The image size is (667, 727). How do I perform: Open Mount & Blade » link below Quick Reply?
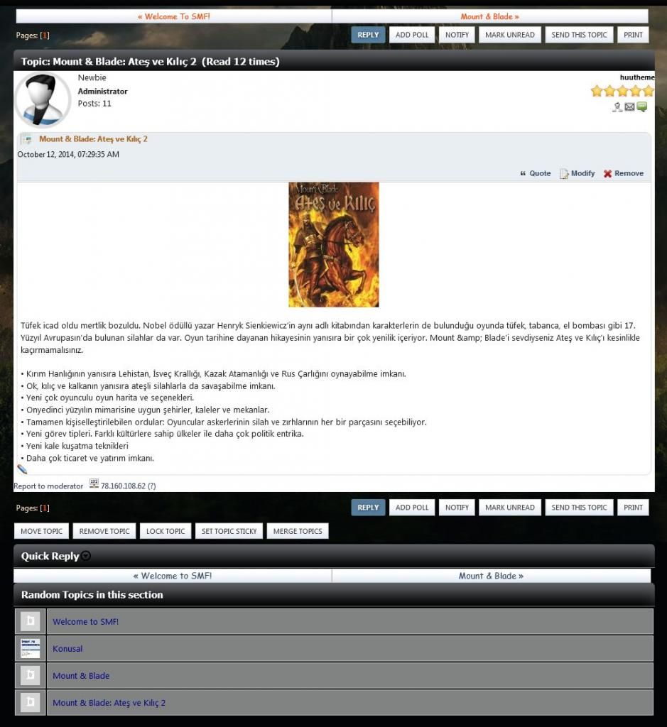pos(491,575)
